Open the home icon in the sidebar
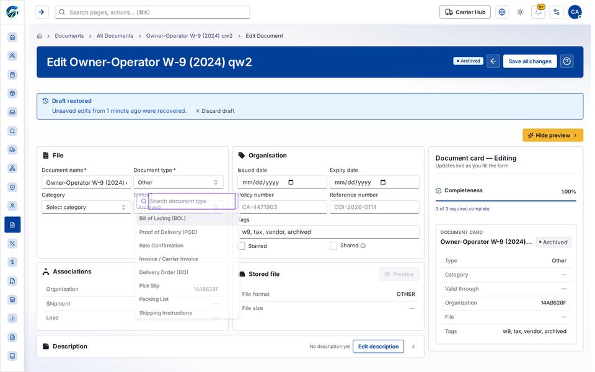 coord(12,37)
